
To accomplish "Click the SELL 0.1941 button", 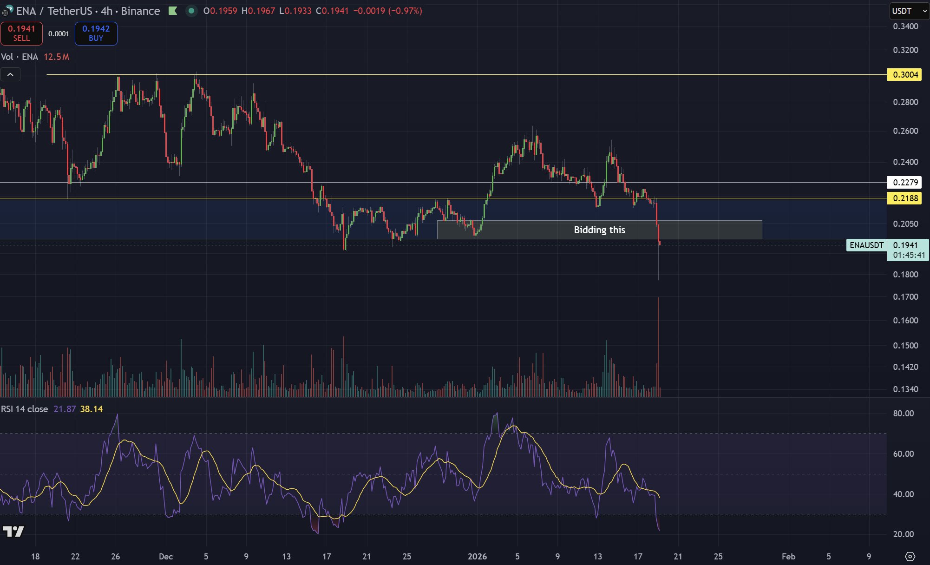I will pyautogui.click(x=21, y=33).
